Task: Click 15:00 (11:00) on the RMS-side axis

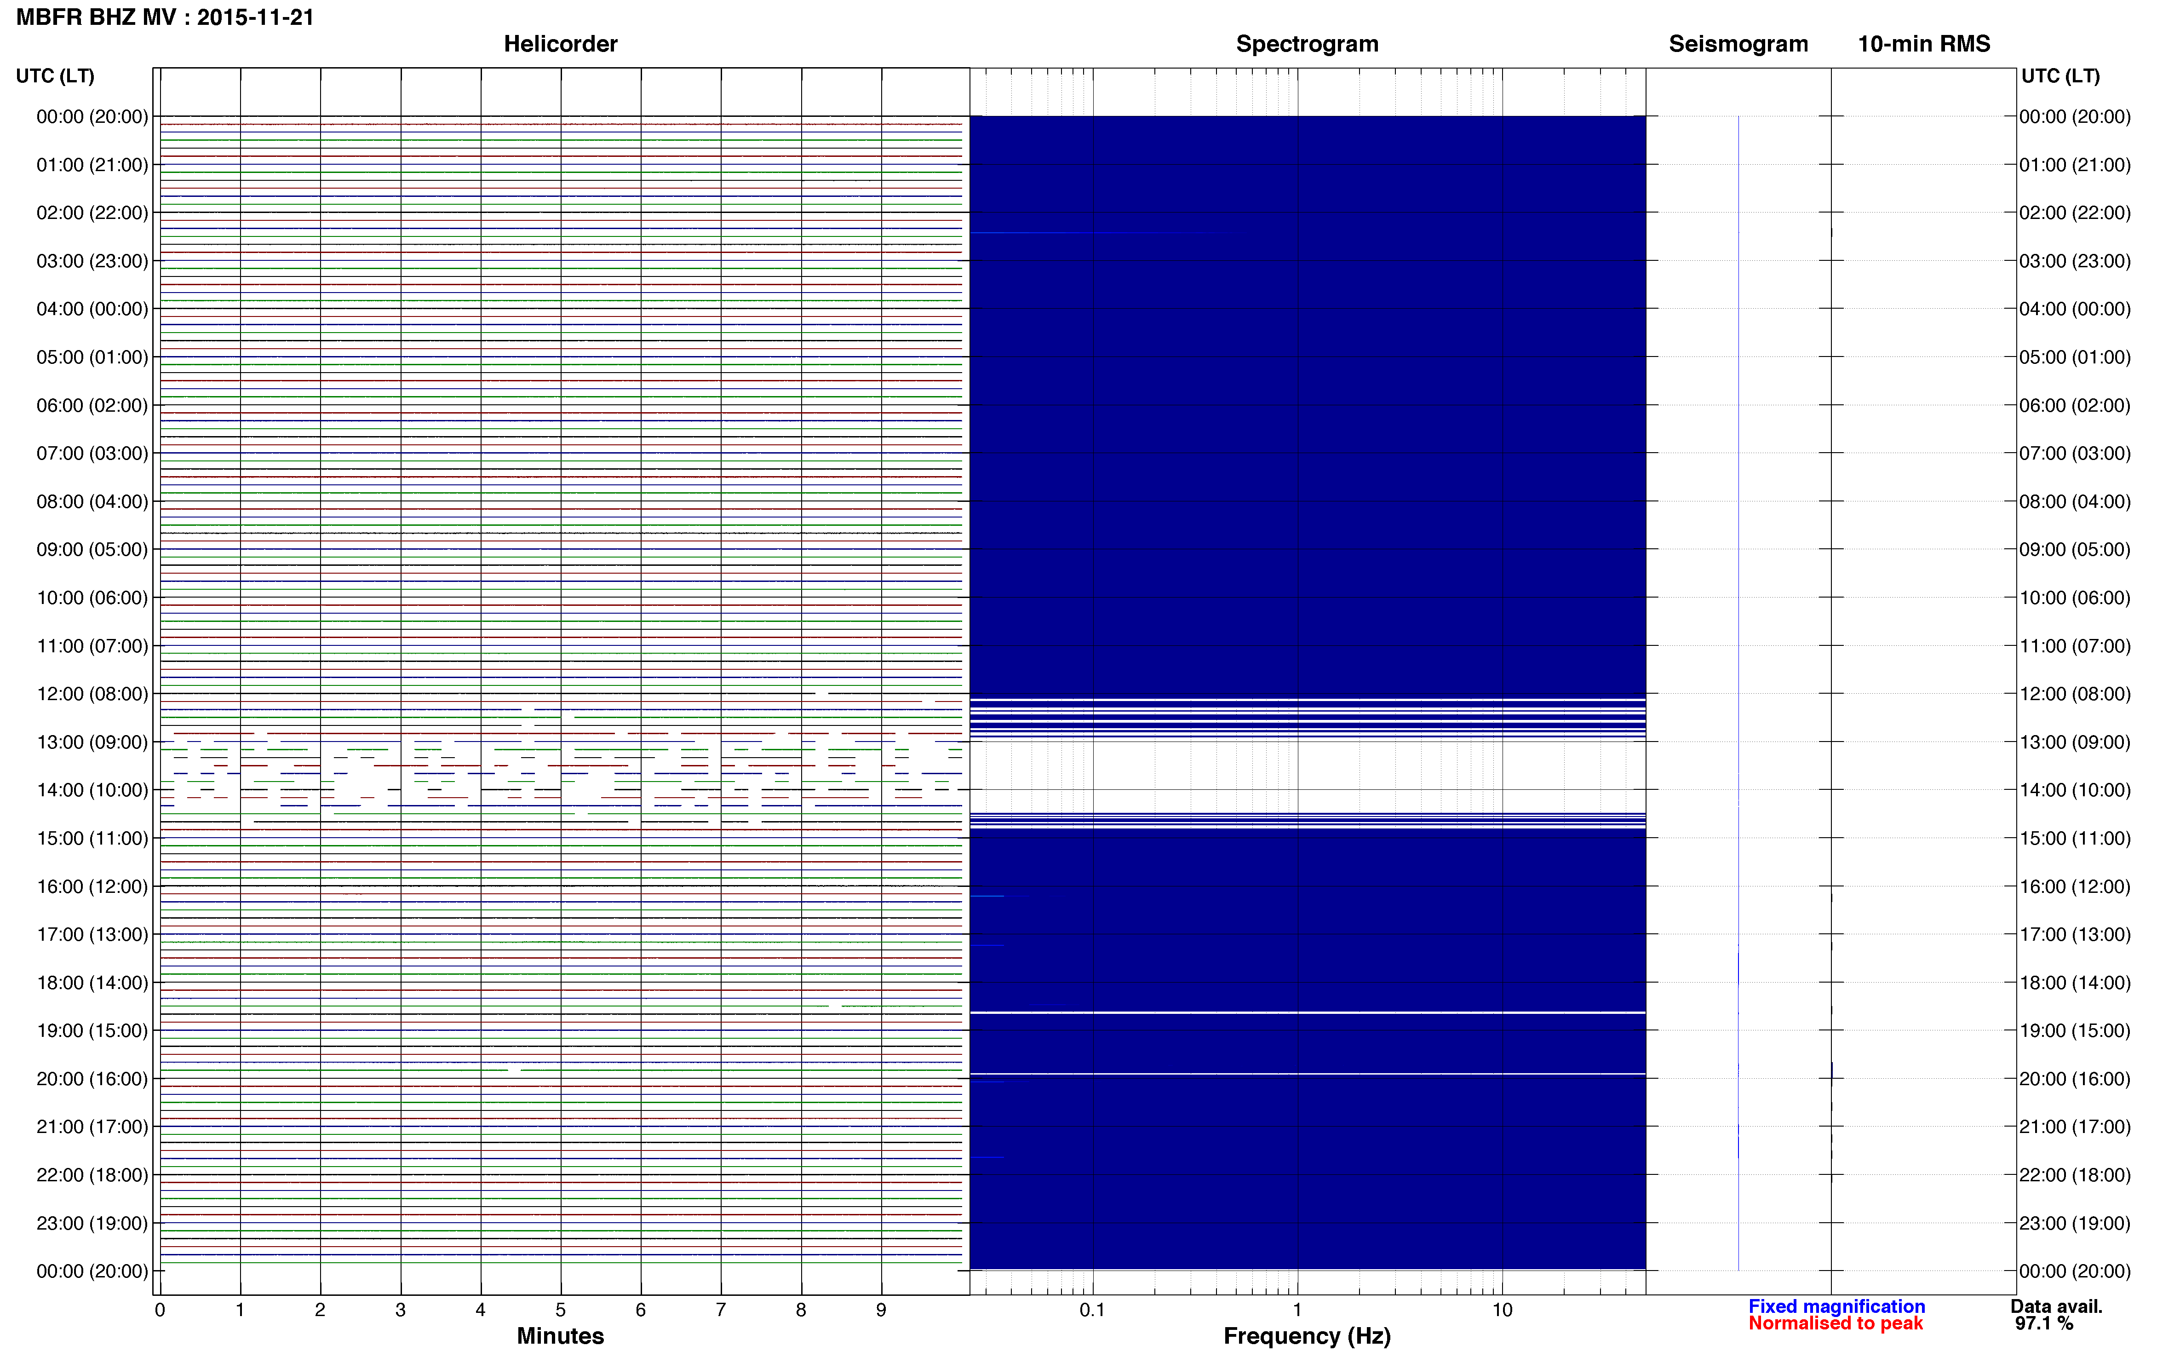Action: [x=2075, y=838]
